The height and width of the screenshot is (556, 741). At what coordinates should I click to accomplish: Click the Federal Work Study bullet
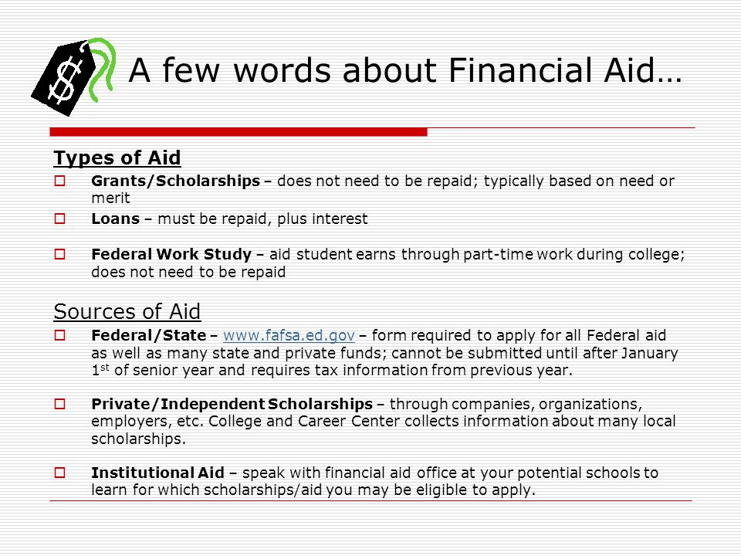(x=59, y=254)
